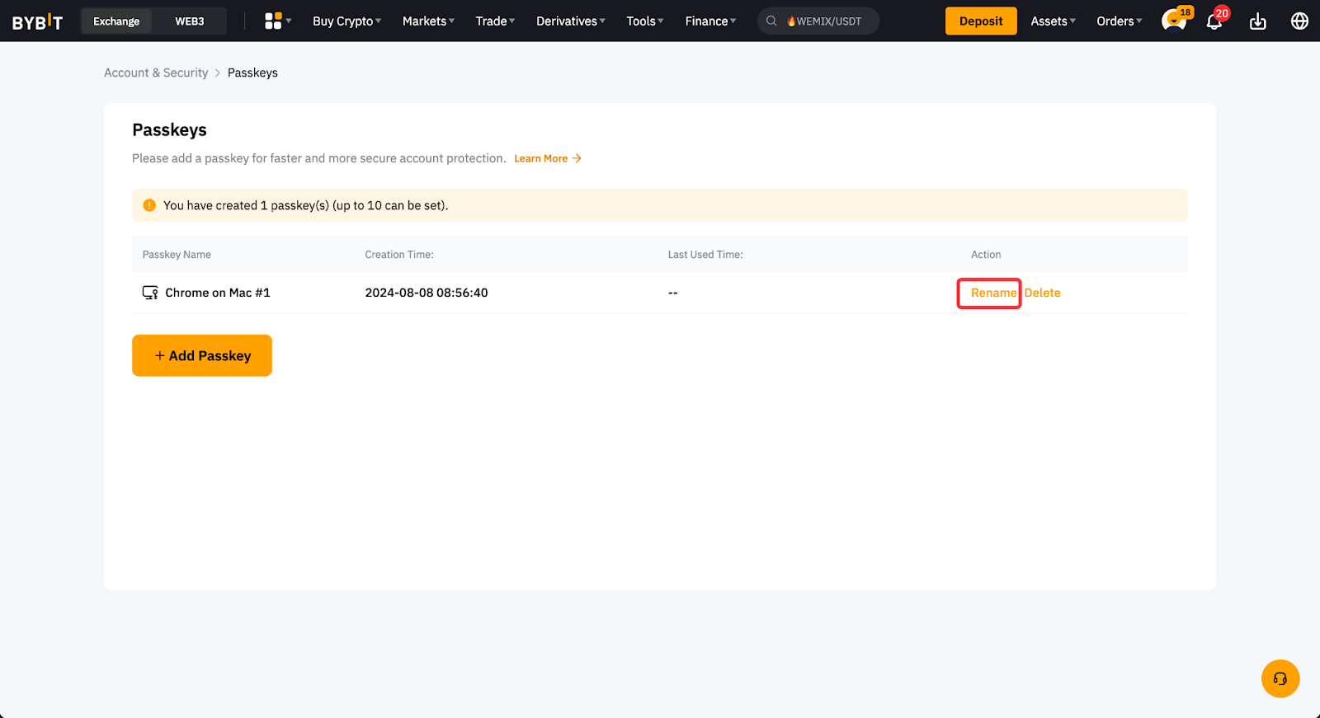
Task: Open the apps grid menu icon
Action: [x=273, y=21]
